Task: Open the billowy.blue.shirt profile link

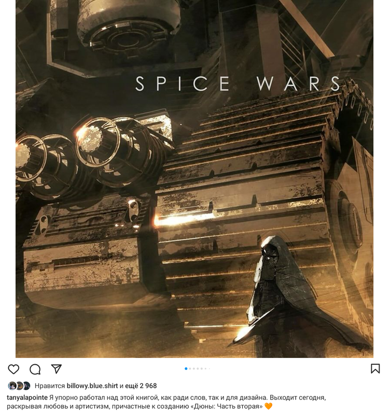Action: pos(92,386)
